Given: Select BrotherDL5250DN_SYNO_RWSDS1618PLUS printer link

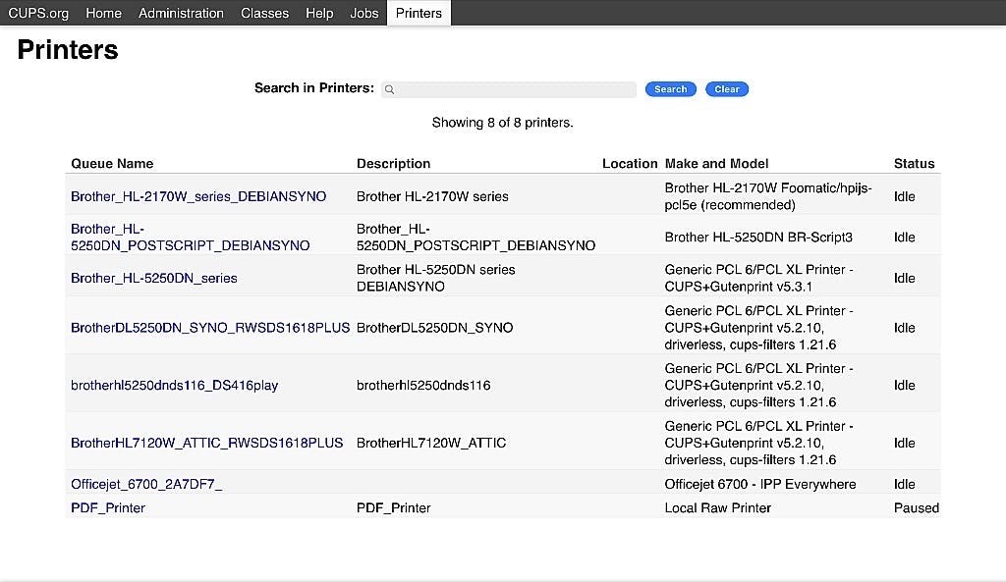Looking at the screenshot, I should (210, 328).
